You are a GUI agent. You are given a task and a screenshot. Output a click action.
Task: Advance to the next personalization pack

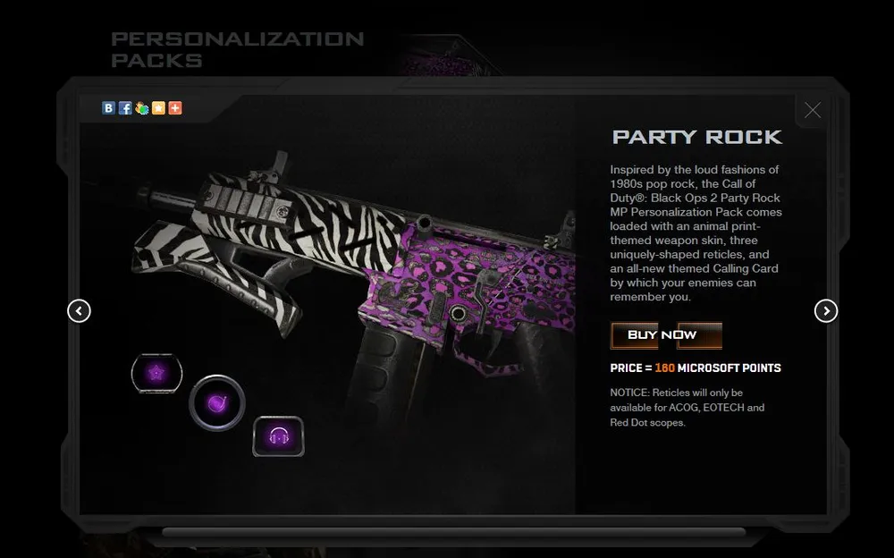coord(826,311)
